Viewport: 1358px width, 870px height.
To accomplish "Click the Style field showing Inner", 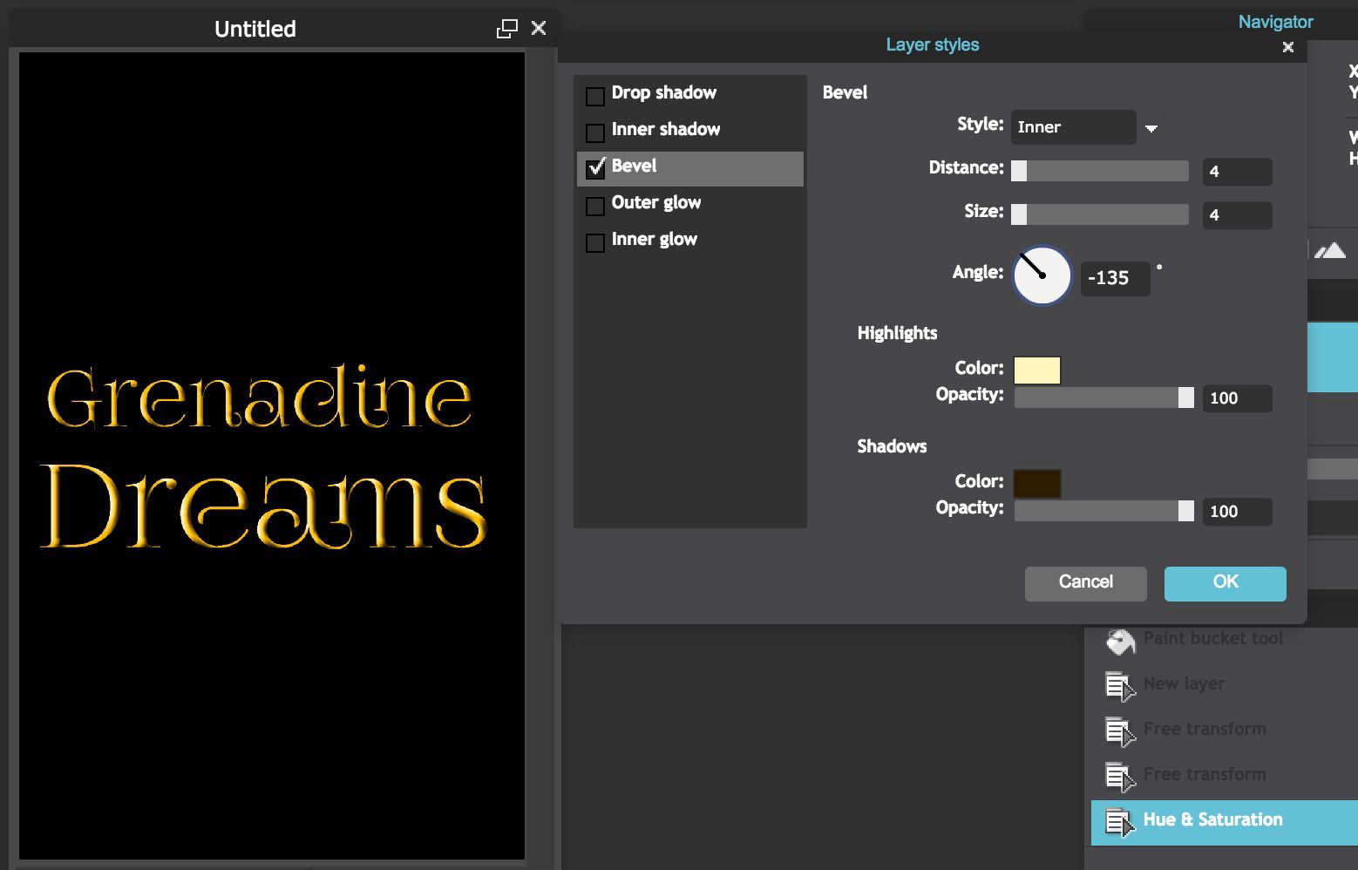I will pyautogui.click(x=1073, y=127).
